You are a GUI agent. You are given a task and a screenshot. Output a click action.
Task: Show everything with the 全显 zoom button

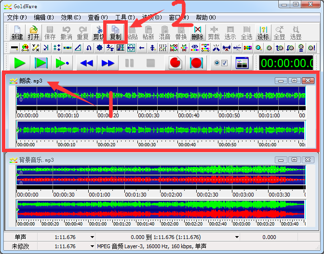(279, 32)
